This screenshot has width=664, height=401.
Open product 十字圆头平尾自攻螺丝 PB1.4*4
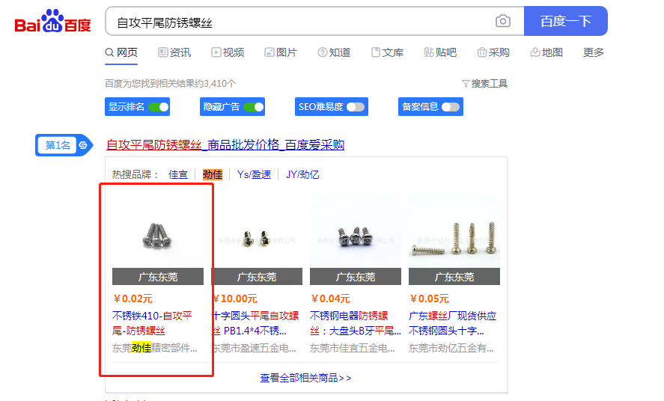[255, 323]
